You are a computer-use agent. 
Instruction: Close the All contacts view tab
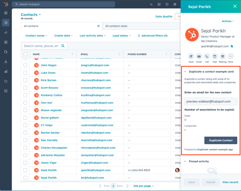point(99,26)
